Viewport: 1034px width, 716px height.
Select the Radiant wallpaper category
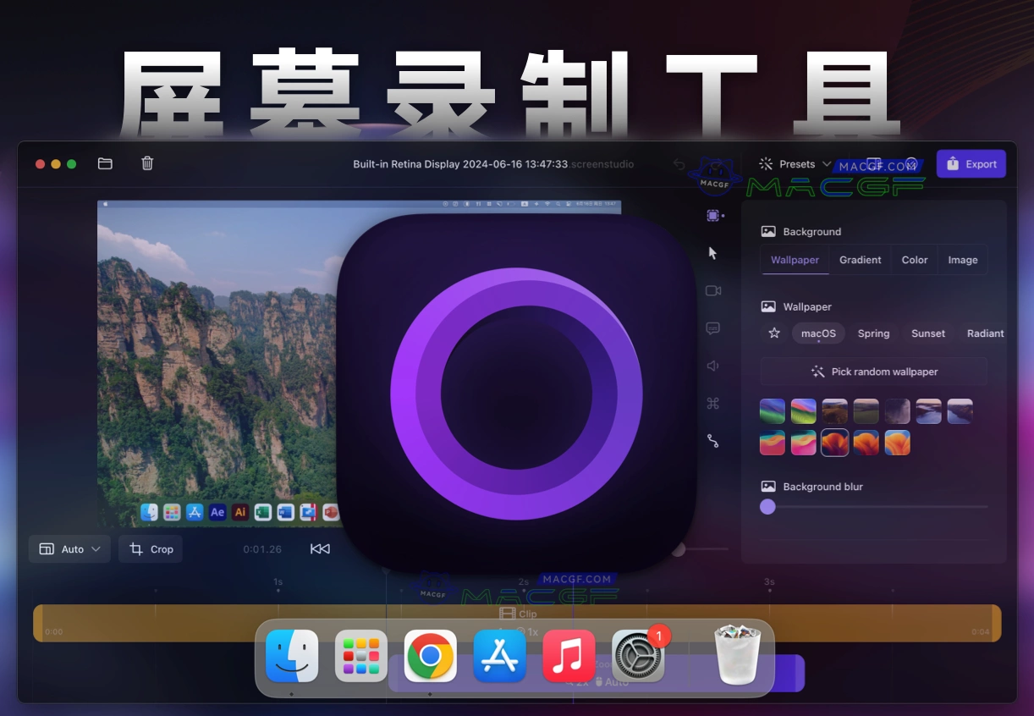tap(985, 333)
